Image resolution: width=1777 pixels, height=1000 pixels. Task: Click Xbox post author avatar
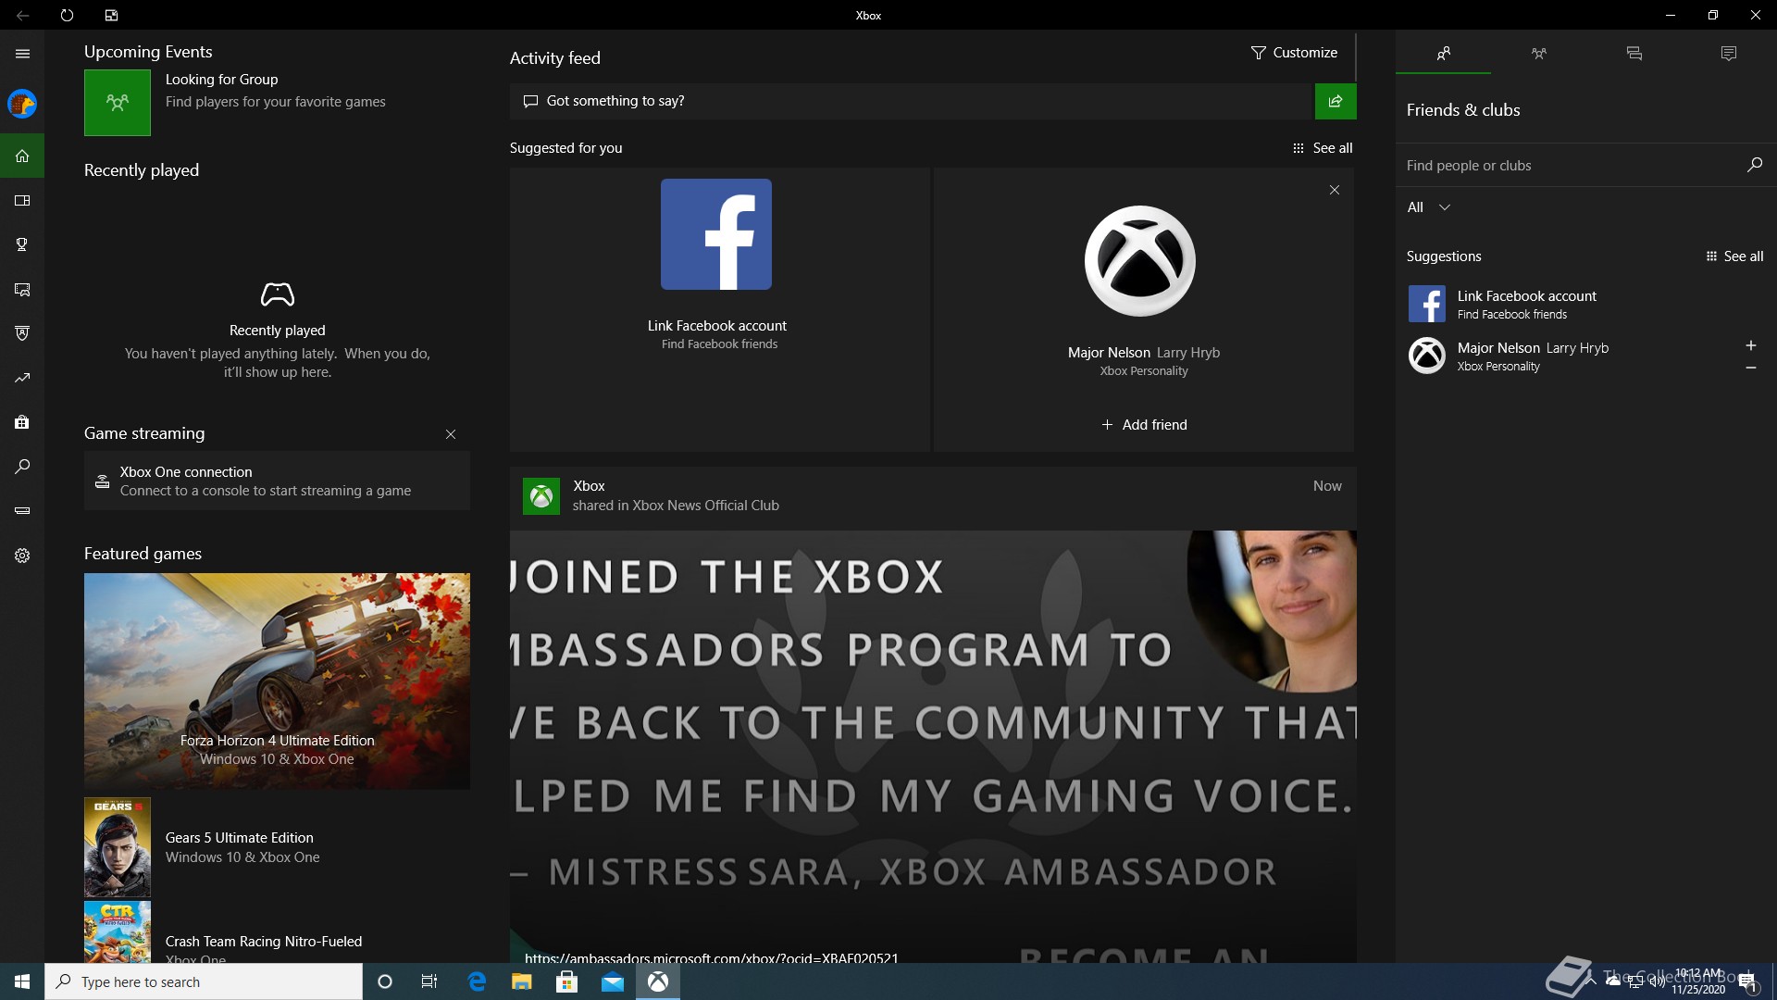pos(541,496)
